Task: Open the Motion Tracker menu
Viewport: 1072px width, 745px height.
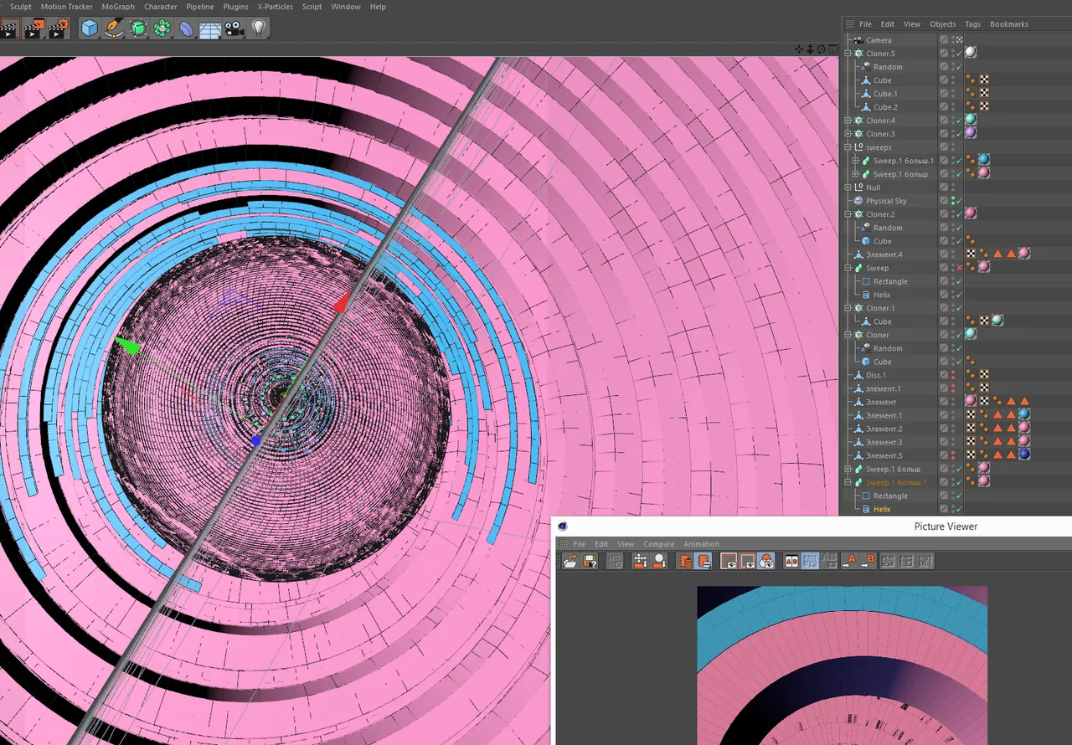Action: coord(67,7)
